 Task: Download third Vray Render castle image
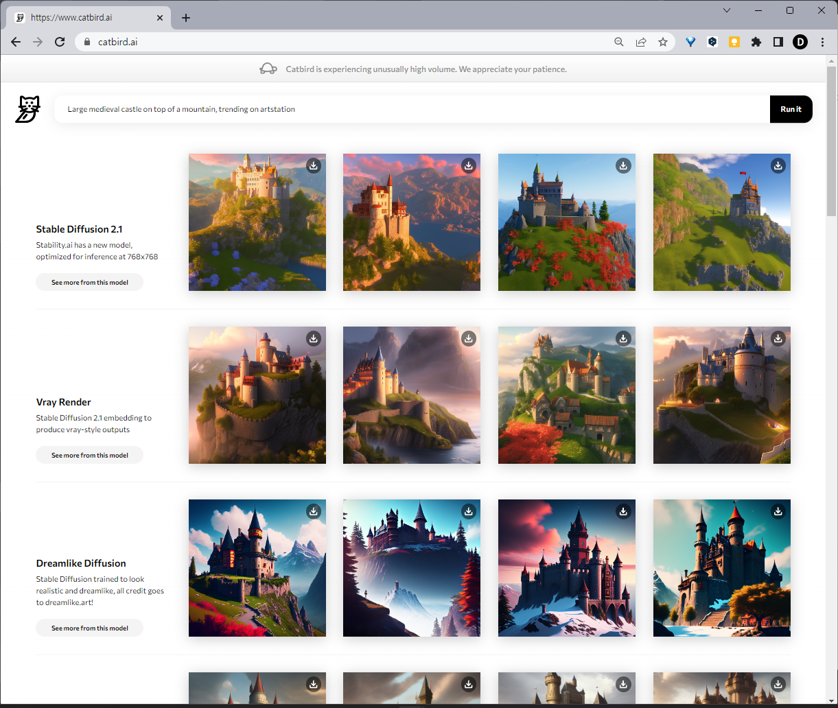pyautogui.click(x=623, y=338)
